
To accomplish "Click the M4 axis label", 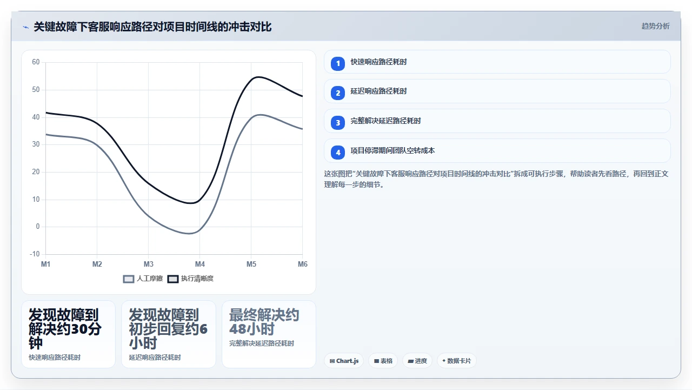I will pyautogui.click(x=200, y=264).
